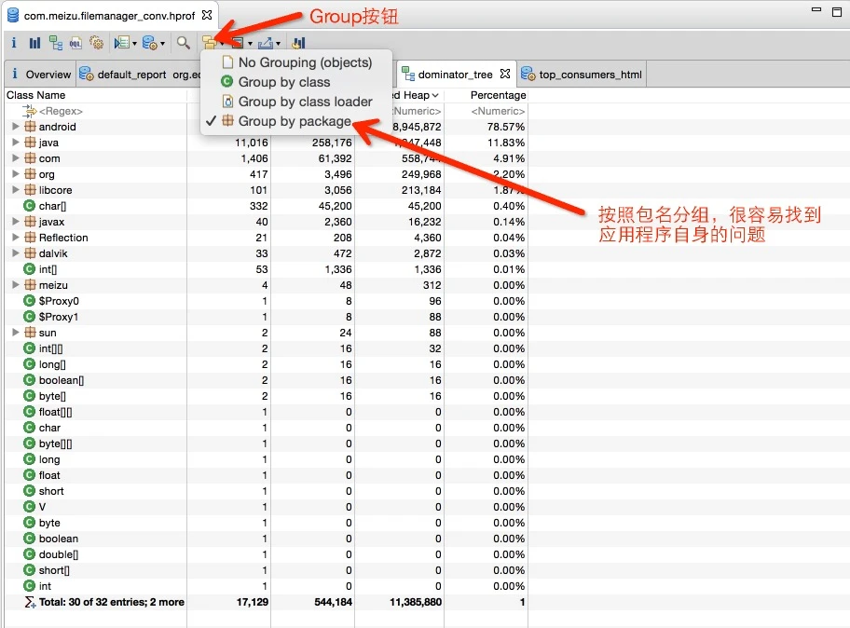
Task: Open the OQL query editor icon
Action: coord(75,43)
